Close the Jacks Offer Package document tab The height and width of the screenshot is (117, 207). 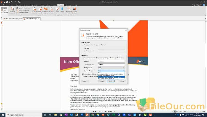coord(39,19)
